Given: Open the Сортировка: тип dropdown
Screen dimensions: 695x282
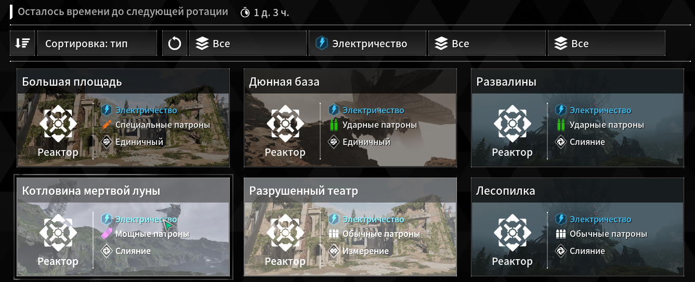Looking at the screenshot, I should pos(97,43).
